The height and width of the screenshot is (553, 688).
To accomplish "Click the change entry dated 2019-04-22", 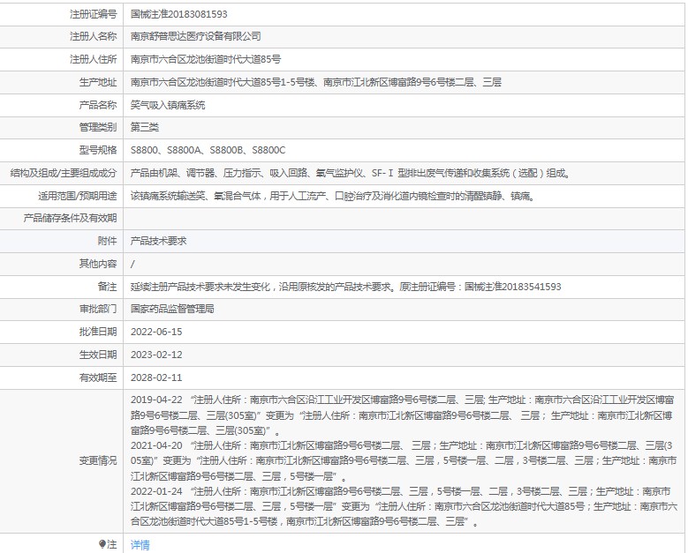I will point(402,415).
